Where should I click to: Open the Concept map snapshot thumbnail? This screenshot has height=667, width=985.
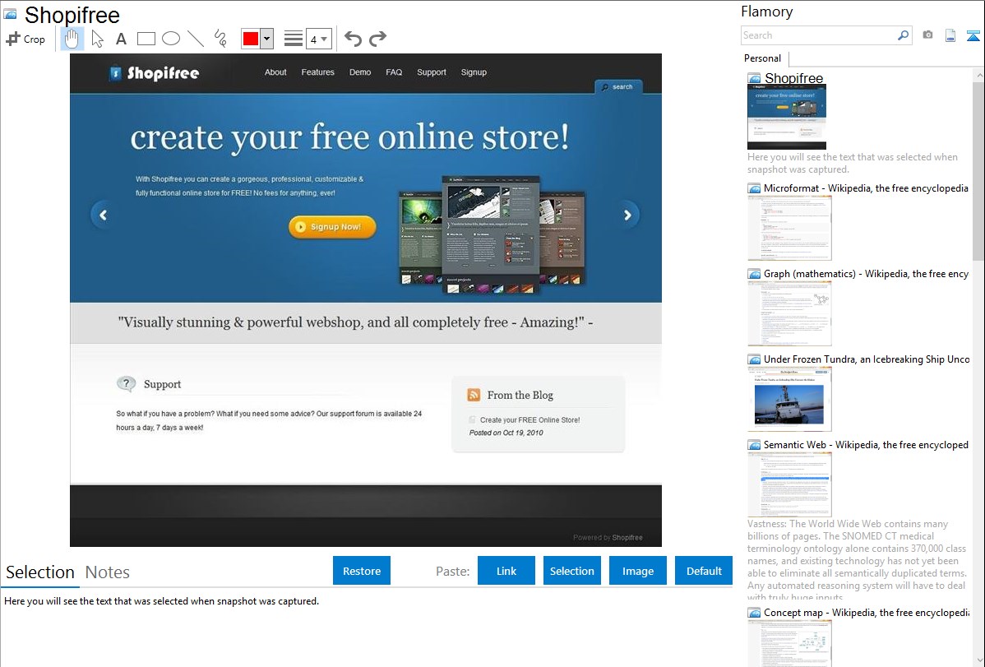pos(789,643)
